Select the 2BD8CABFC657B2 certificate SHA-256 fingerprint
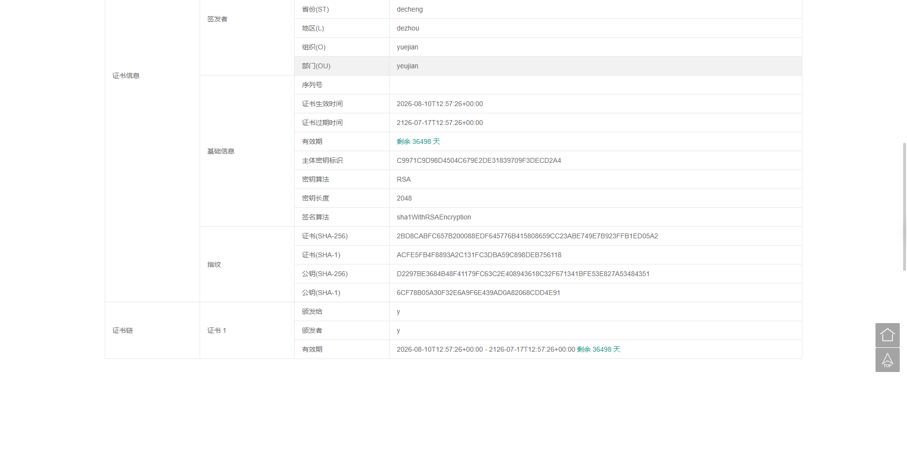This screenshot has width=907, height=450. pos(527,236)
